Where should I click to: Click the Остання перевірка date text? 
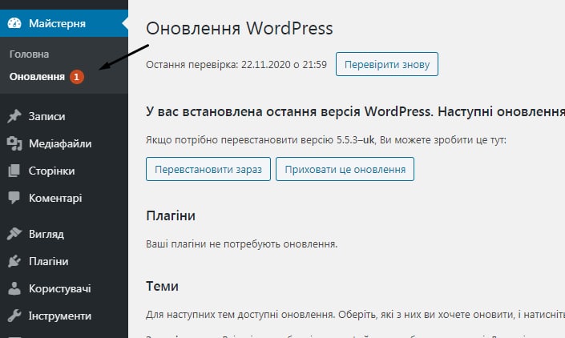(x=236, y=64)
